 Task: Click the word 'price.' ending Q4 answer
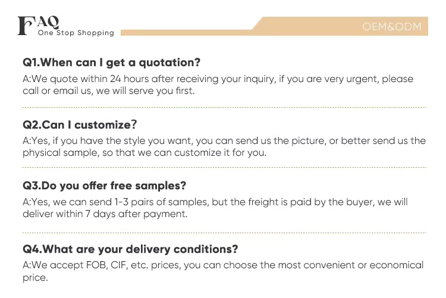coord(34,277)
